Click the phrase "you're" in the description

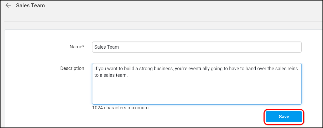coord(181,69)
